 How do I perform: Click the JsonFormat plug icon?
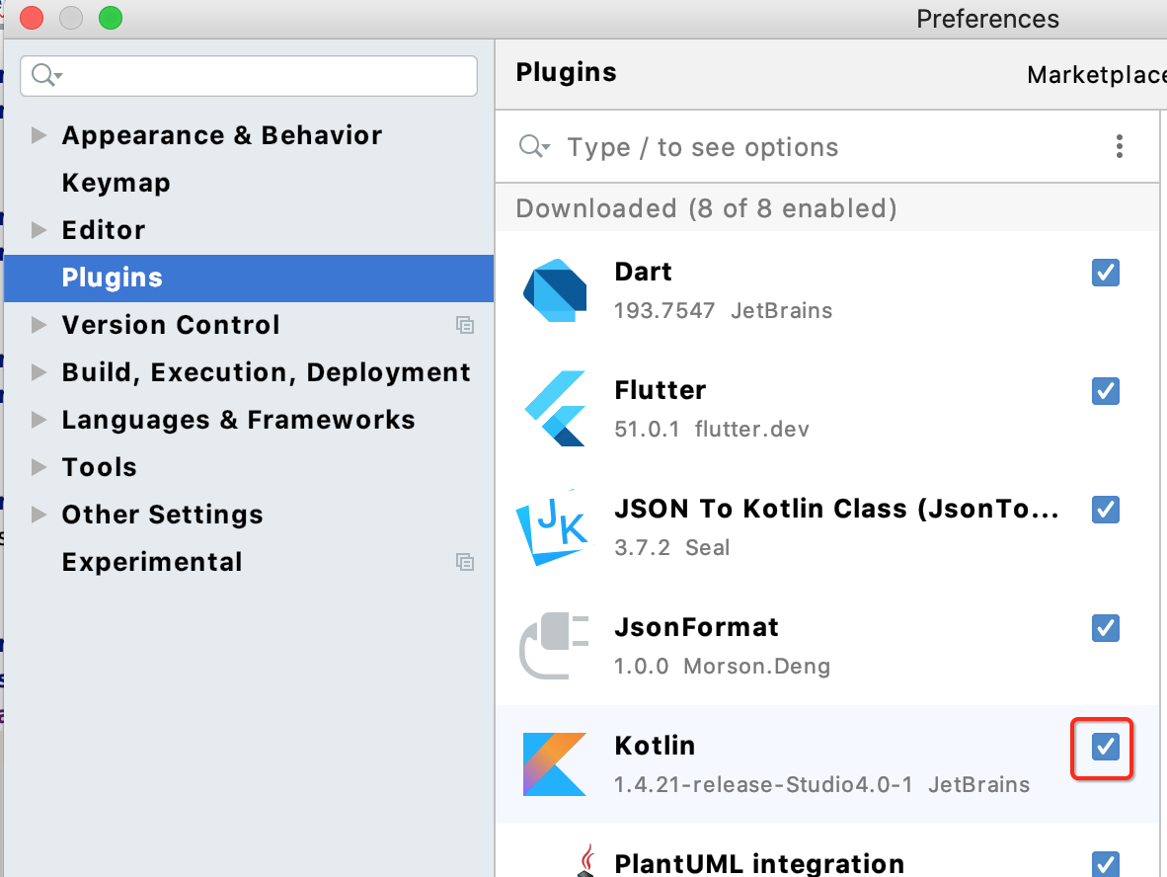[x=554, y=646]
